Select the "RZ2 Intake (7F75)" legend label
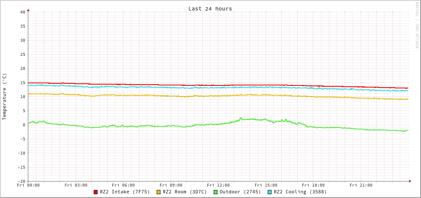 tap(125, 192)
